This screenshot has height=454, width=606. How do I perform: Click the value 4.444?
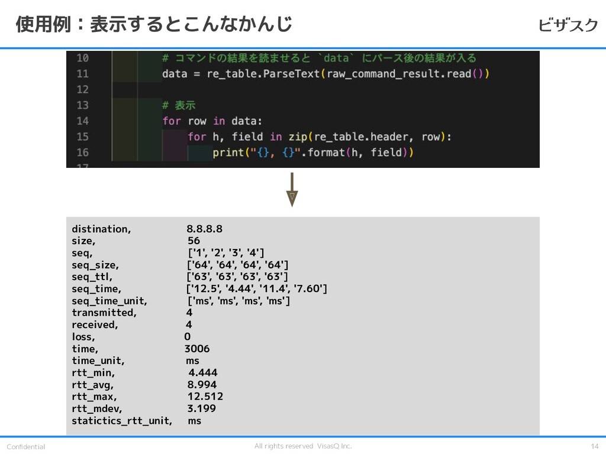point(203,372)
